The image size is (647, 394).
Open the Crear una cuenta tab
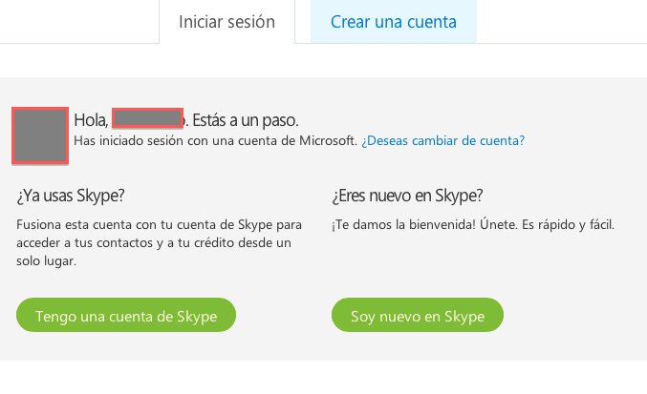pyautogui.click(x=393, y=21)
